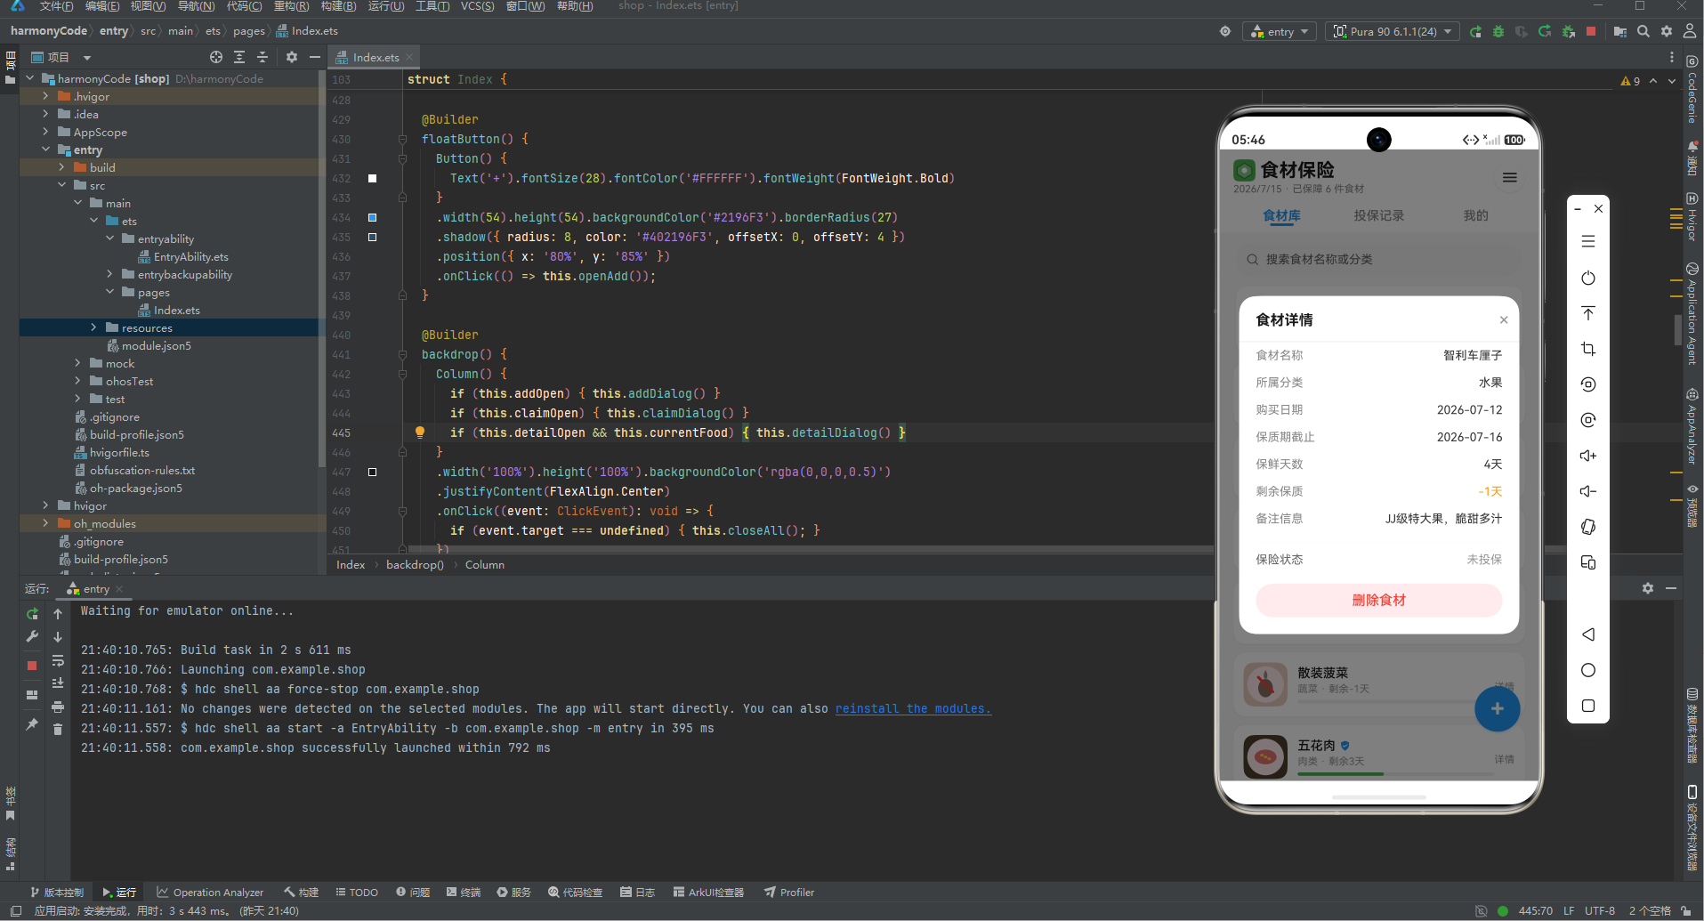Rerun app with the reload arrow icon
This screenshot has width=1704, height=921.
tap(1545, 31)
